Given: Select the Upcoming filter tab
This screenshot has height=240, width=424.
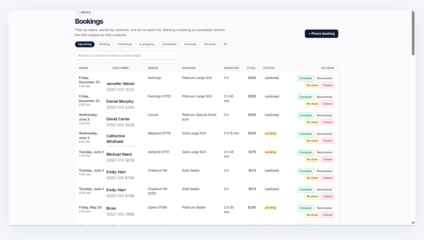Looking at the screenshot, I should 85,44.
